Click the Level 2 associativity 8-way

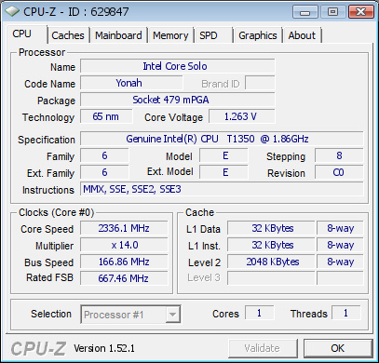click(340, 262)
